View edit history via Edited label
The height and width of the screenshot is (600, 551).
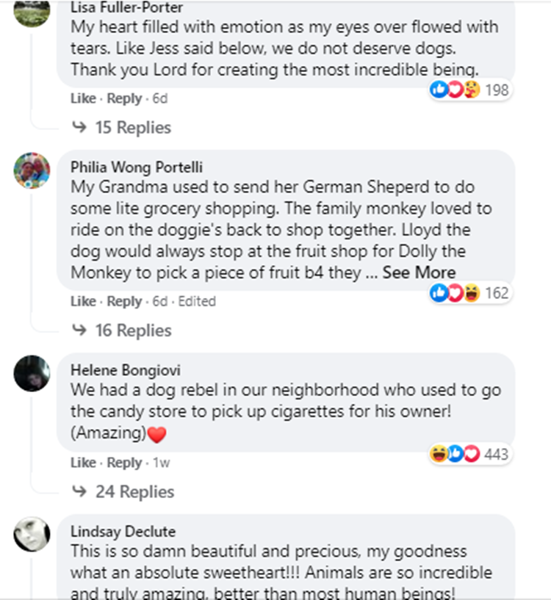coord(197,301)
